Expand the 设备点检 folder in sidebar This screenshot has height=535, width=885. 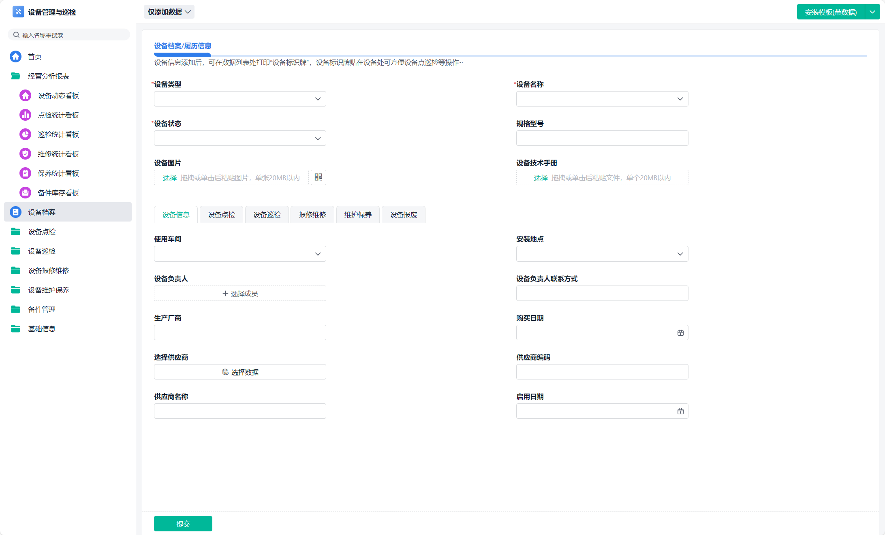(42, 232)
